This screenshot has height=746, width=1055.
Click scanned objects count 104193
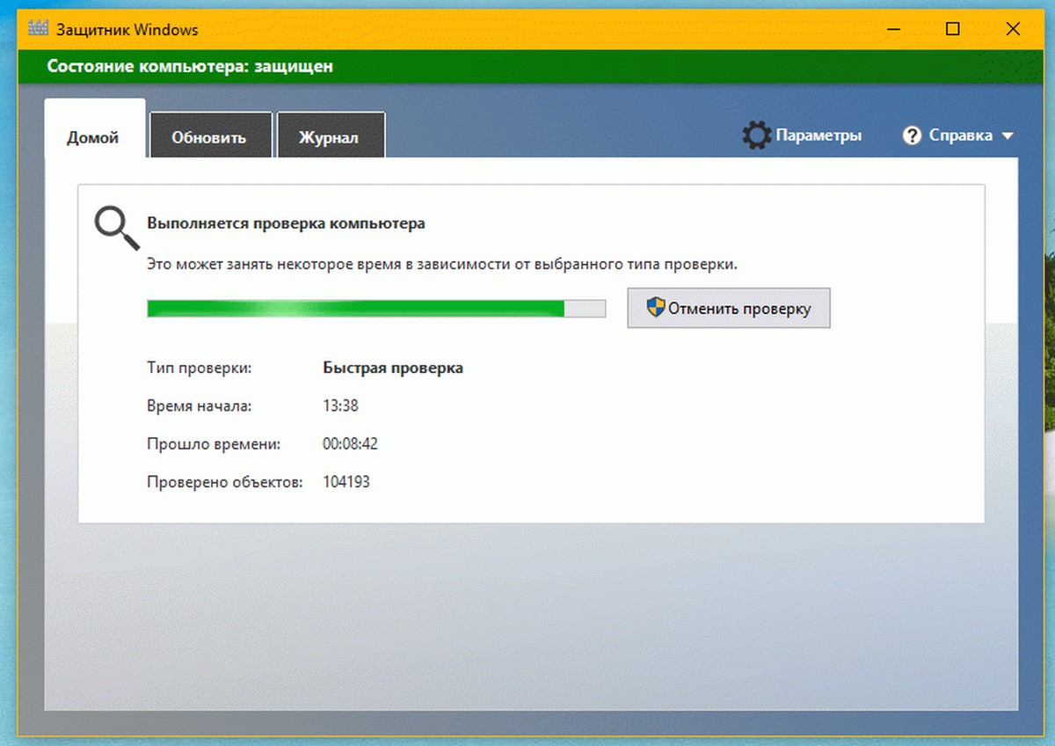click(346, 482)
